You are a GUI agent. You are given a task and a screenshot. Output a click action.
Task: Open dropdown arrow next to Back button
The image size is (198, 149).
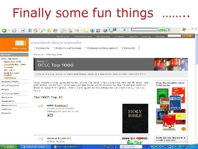9,31
